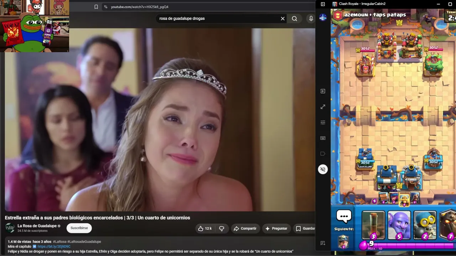Clear the YouTube search query
This screenshot has width=456, height=256.
283,18
